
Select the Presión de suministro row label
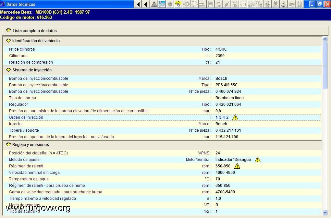click(x=79, y=111)
